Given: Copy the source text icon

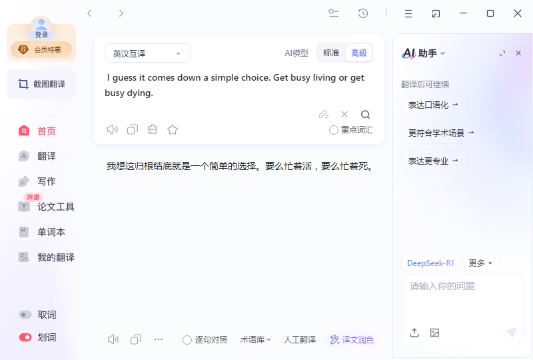Looking at the screenshot, I should (133, 129).
